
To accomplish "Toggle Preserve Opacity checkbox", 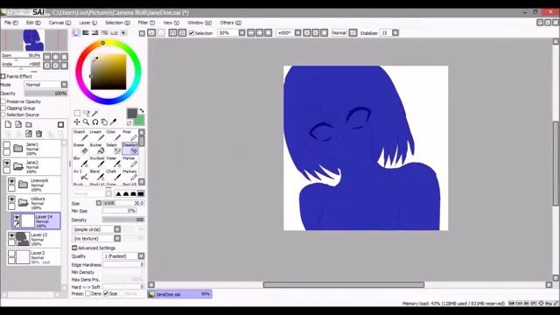I will click(3, 101).
